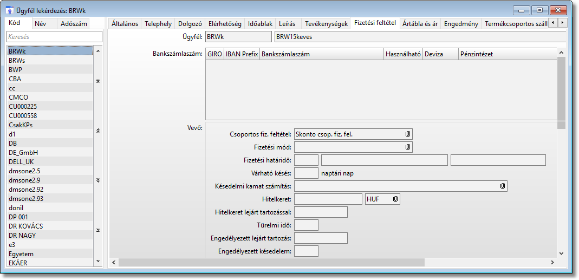Screen dimensions: 579x280
Task: Click the customer list scroll down arrow
Action: (98, 261)
